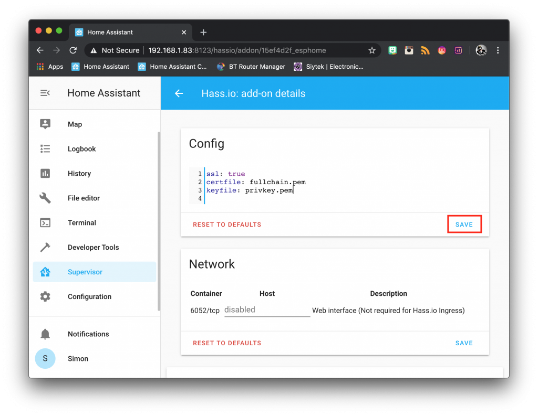Open the Home Assistant C... bookmark
The width and height of the screenshot is (538, 416).
[172, 67]
